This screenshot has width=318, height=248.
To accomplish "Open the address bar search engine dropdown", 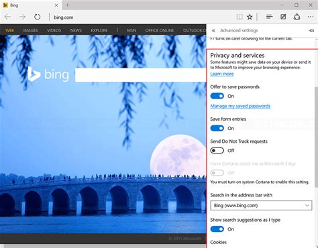I will 261,205.
